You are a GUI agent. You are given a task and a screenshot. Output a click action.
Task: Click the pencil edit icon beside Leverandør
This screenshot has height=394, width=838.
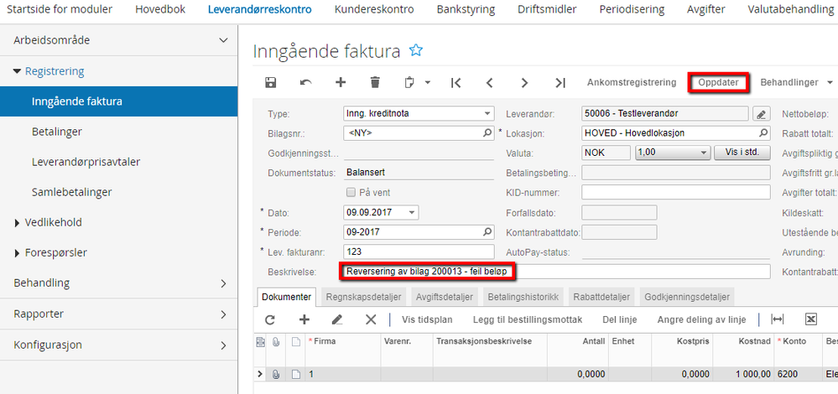(x=761, y=114)
